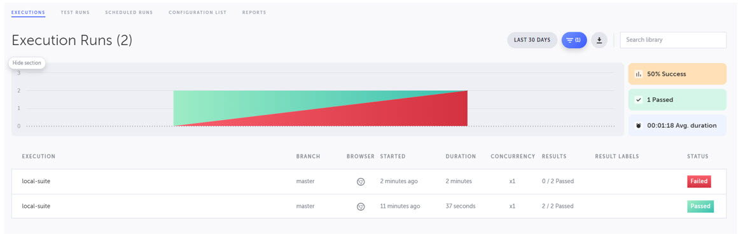This screenshot has width=743, height=239.
Task: Click the Results column header
Action: [554, 156]
